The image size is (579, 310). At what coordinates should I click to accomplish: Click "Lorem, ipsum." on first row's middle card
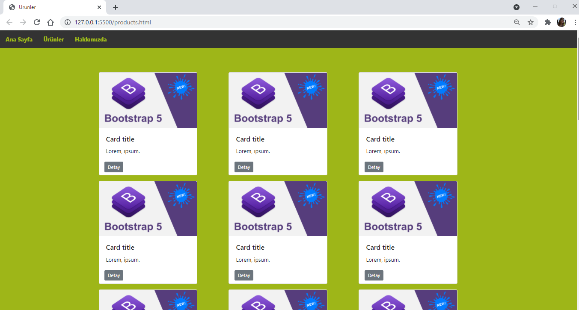(253, 151)
